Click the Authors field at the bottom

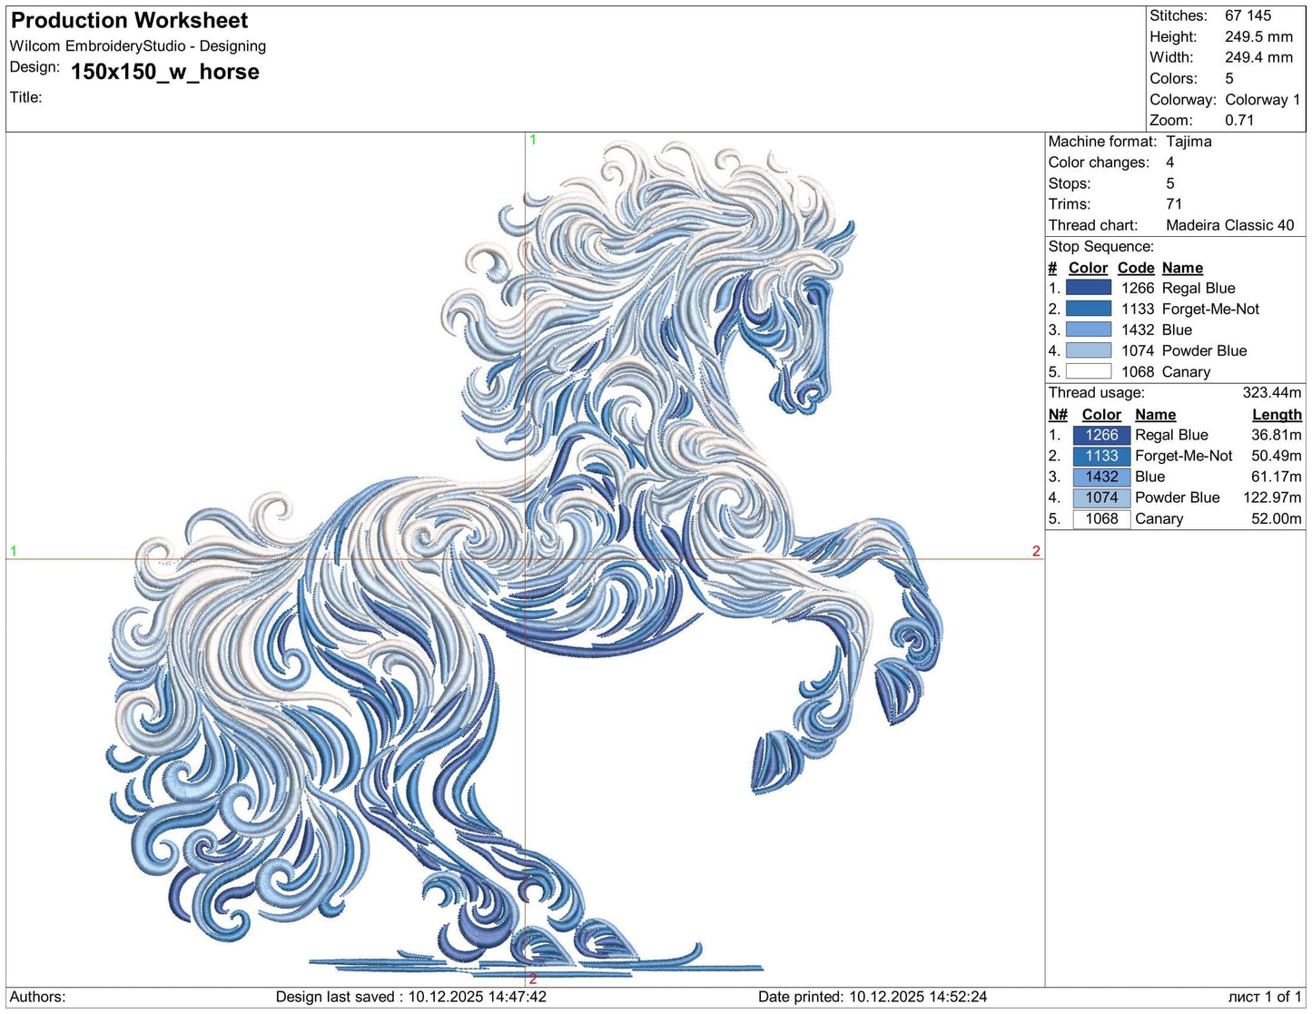coord(38,996)
